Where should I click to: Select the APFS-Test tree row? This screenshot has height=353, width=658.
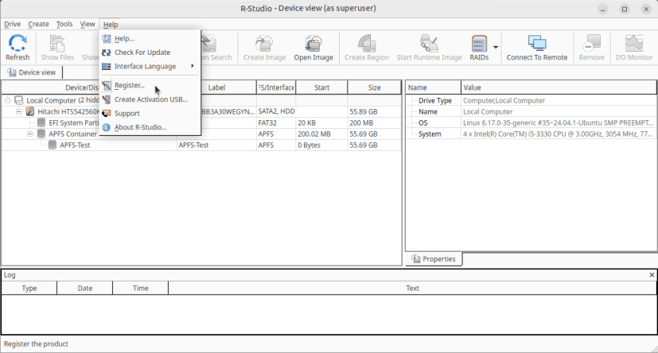[201, 145]
